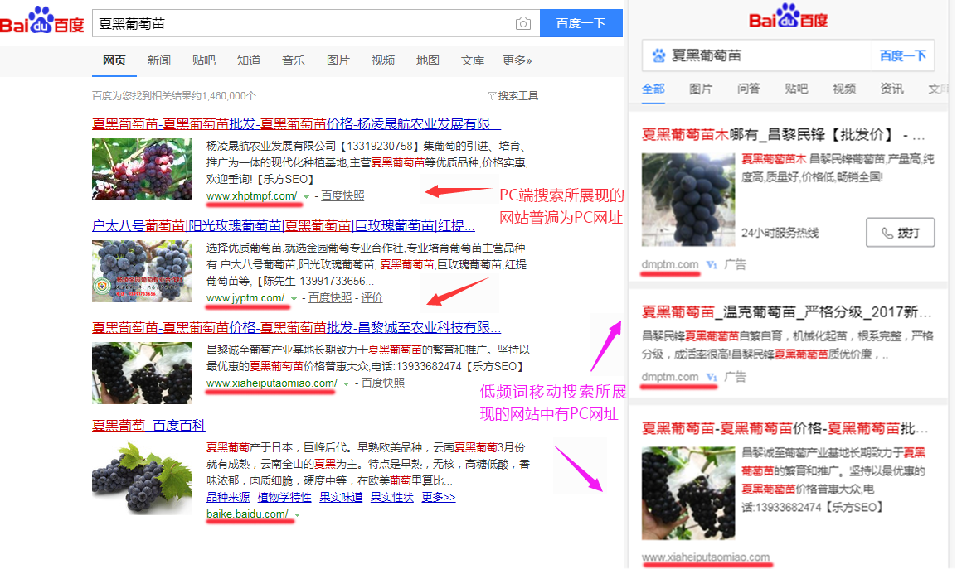Click the V1 badge in the second dmptm.com ad
Viewport: 957px width, 569px height.
click(712, 377)
